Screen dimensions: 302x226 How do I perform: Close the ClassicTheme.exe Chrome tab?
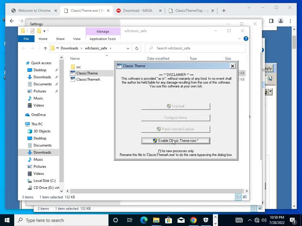click(108, 11)
